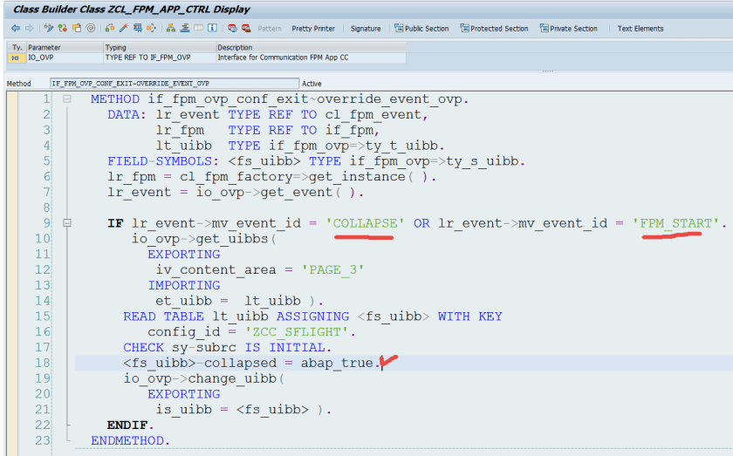This screenshot has width=733, height=456.
Task: Open the Public Section
Action: click(x=421, y=29)
